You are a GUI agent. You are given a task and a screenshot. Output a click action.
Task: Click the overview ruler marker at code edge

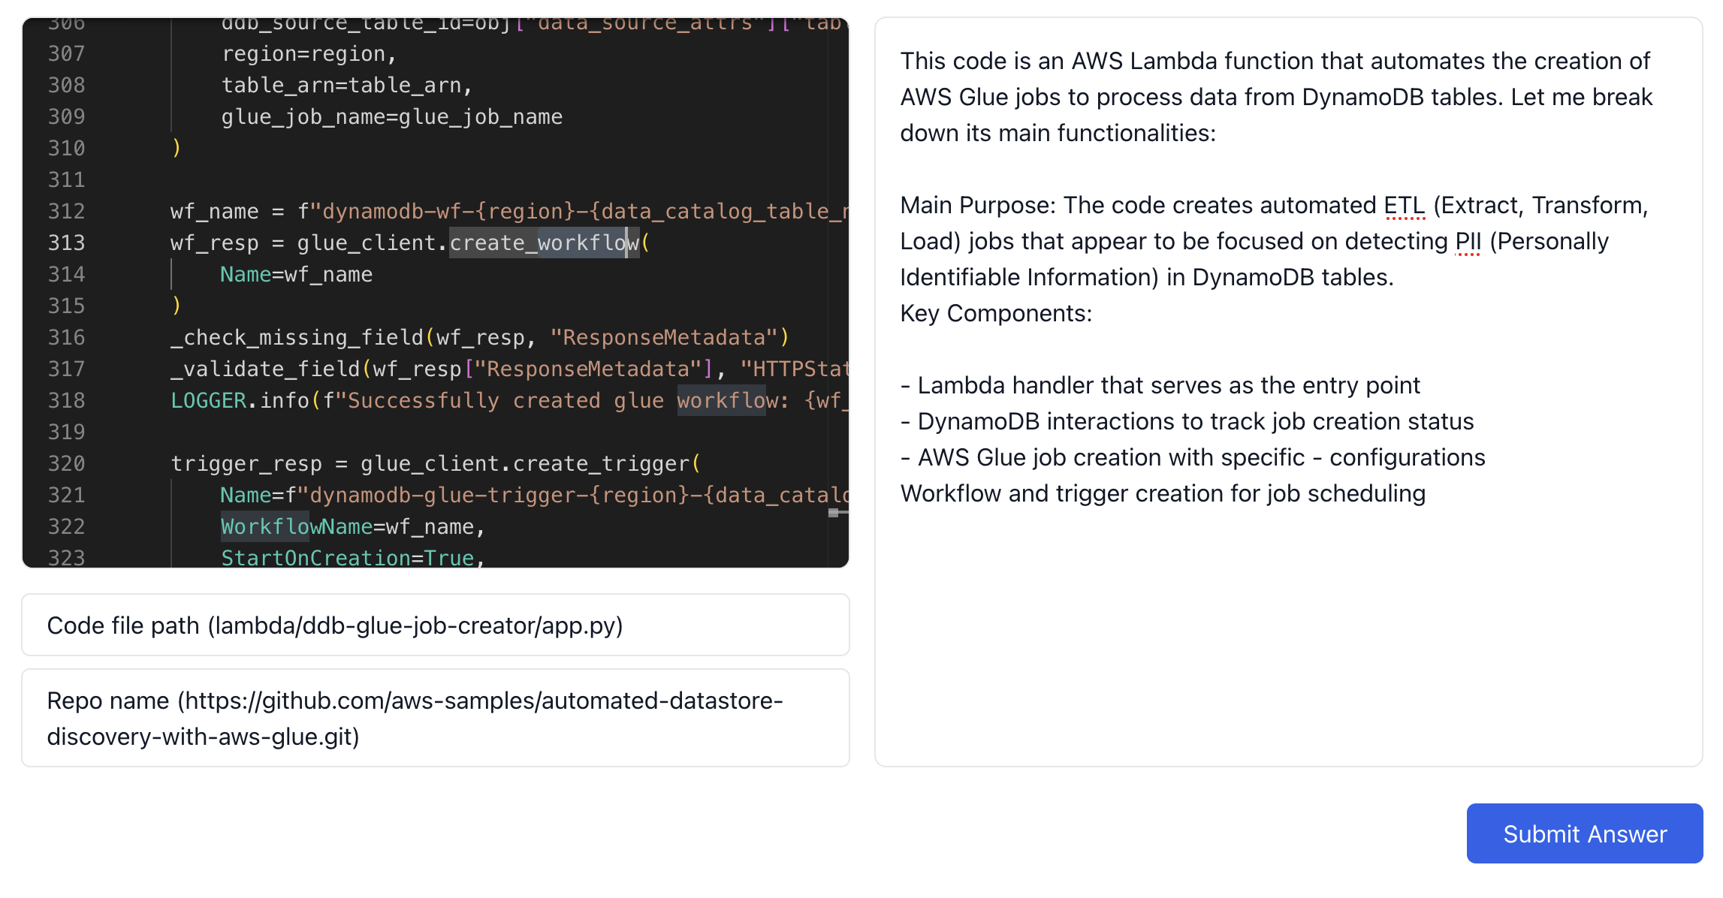click(834, 513)
